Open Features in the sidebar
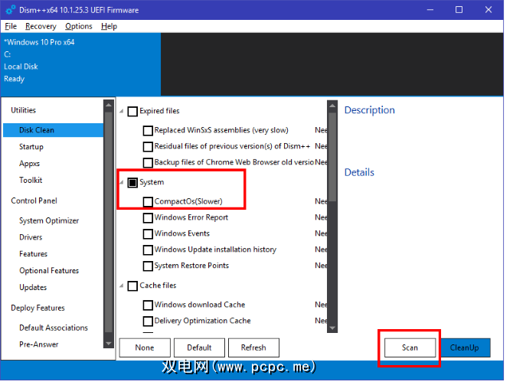 [34, 254]
